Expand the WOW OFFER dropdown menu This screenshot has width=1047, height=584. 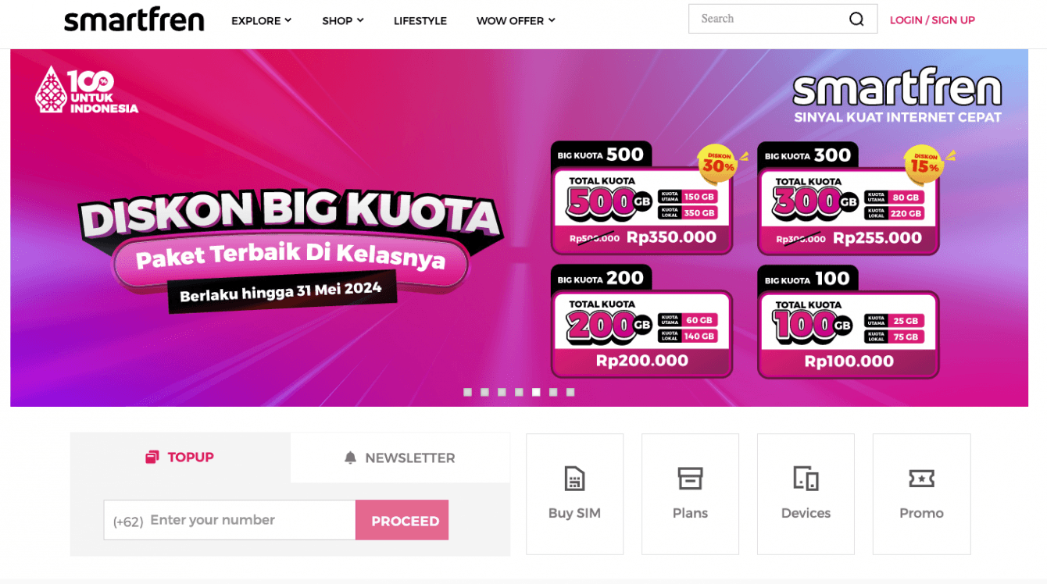pyautogui.click(x=516, y=21)
